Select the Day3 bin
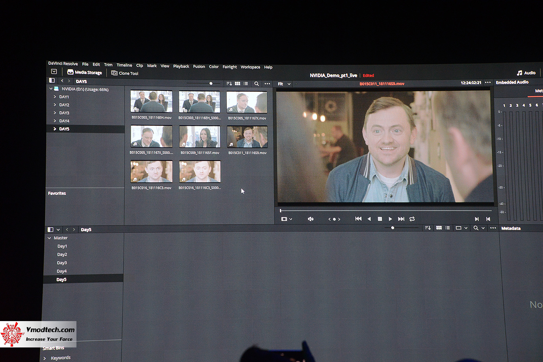 62,263
